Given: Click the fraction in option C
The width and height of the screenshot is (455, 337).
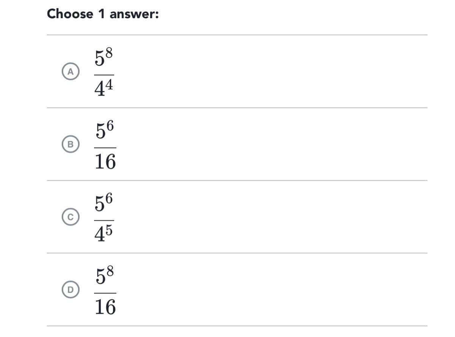Looking at the screenshot, I should [x=104, y=220].
